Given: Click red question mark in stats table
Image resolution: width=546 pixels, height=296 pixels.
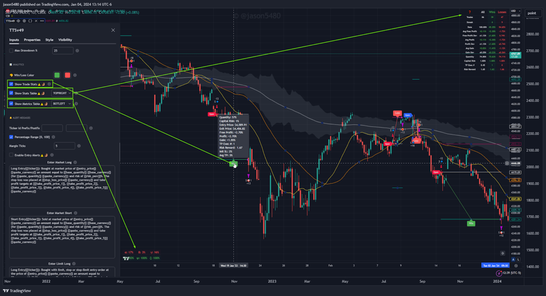Looking at the screenshot, I should pos(470,12).
